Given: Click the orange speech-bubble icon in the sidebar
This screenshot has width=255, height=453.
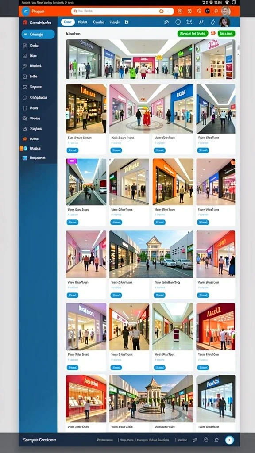Looking at the screenshot, I should coord(25,139).
